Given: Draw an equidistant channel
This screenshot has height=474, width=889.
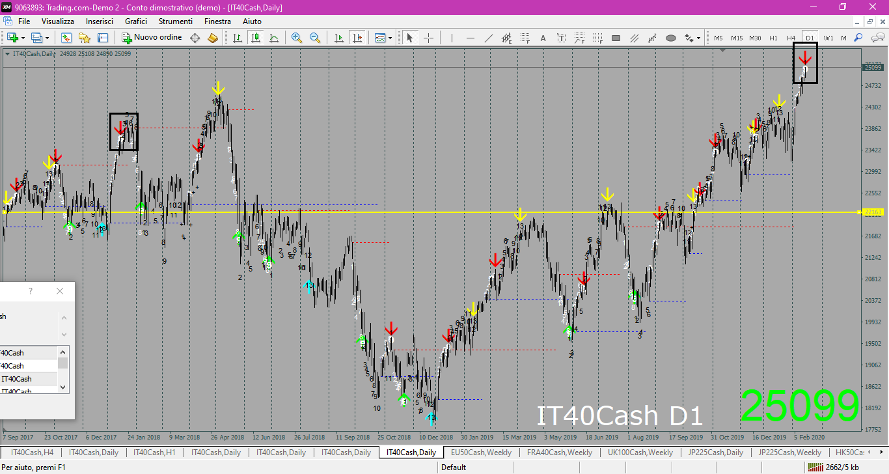Looking at the screenshot, I should [x=506, y=38].
